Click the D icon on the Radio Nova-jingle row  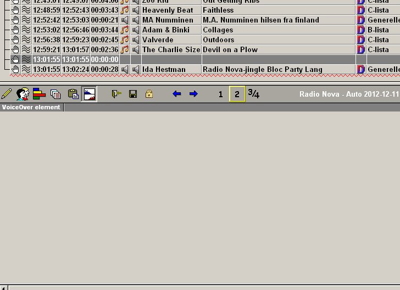coord(361,69)
